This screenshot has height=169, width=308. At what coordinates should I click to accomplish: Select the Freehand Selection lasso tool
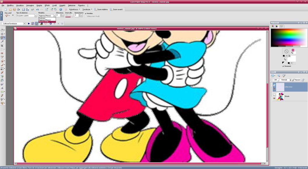[2, 38]
